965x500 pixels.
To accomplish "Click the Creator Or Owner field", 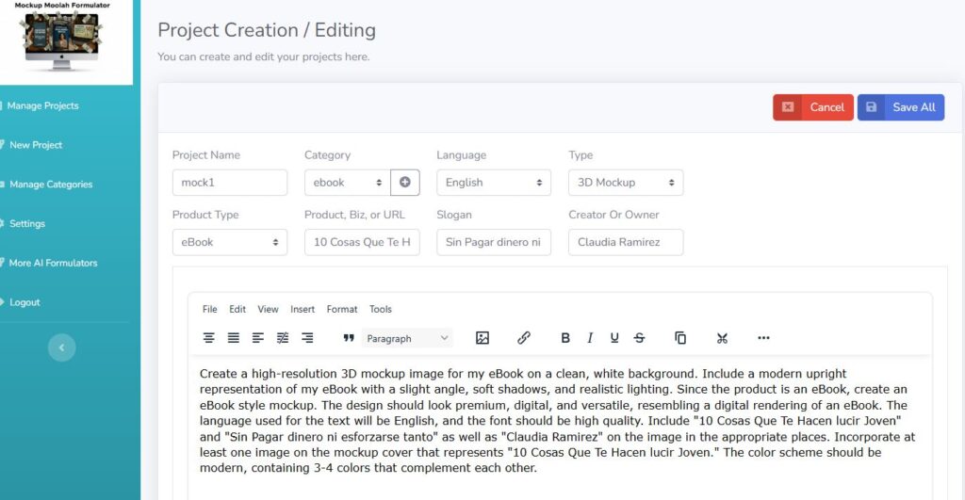I will click(626, 242).
